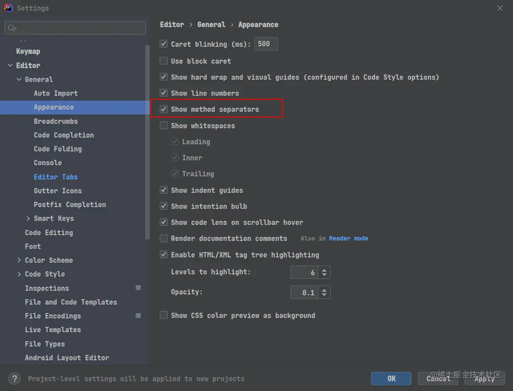Toggle Show code lens on scrollbar hover
513x391 pixels.
[163, 222]
